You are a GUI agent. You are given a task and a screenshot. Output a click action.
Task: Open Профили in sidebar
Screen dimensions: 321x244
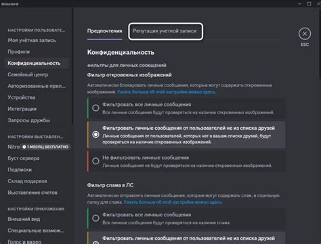click(18, 52)
